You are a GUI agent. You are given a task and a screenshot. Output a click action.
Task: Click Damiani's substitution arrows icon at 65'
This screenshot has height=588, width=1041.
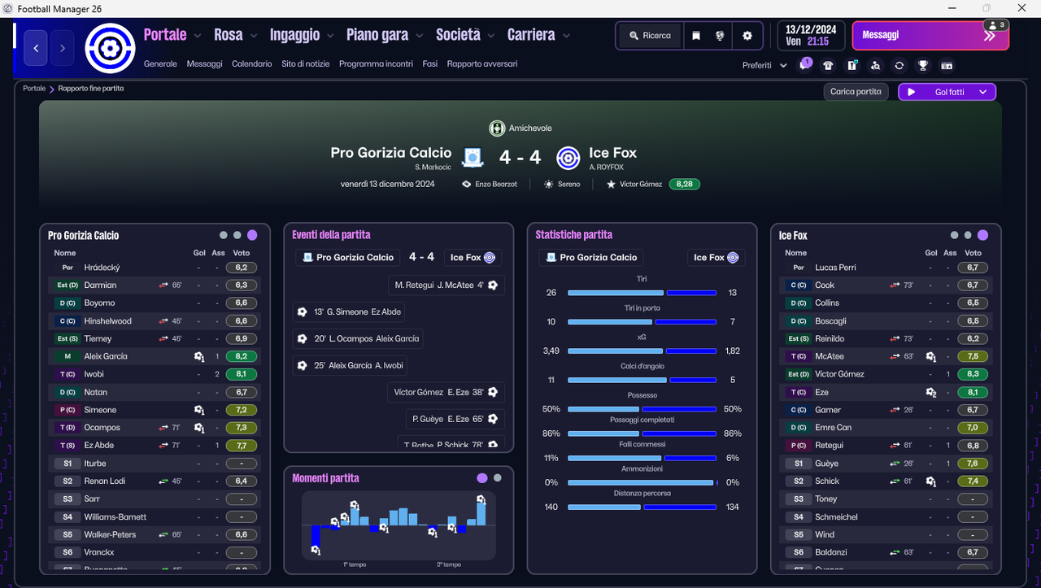point(164,285)
